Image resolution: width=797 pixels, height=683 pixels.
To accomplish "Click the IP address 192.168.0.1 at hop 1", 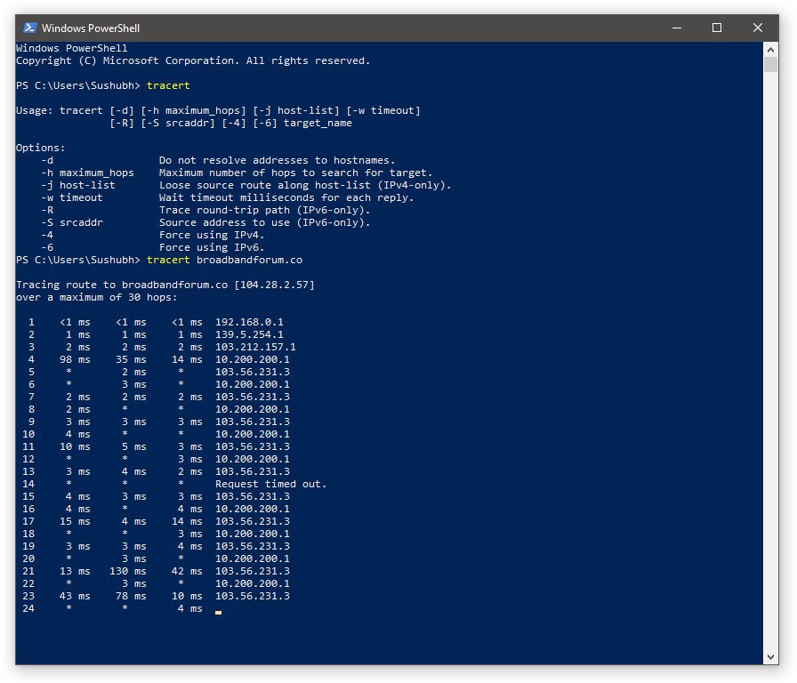I will point(249,322).
